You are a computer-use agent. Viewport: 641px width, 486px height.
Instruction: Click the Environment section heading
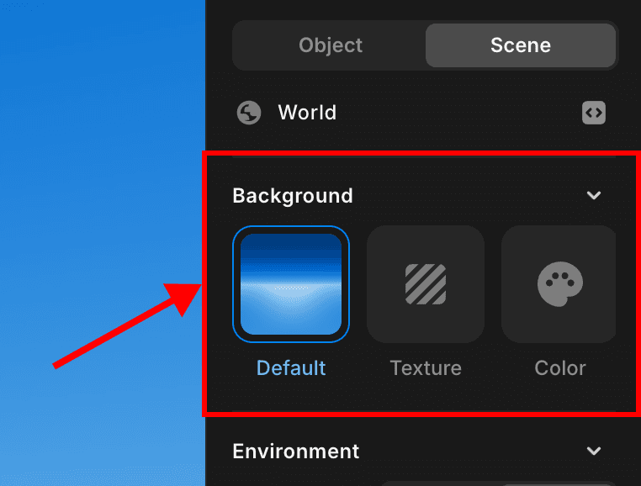point(296,452)
